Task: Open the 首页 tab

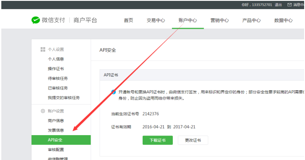Action: click(129, 20)
